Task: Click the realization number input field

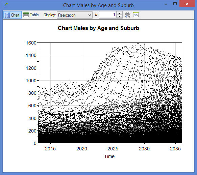Action: (x=107, y=15)
